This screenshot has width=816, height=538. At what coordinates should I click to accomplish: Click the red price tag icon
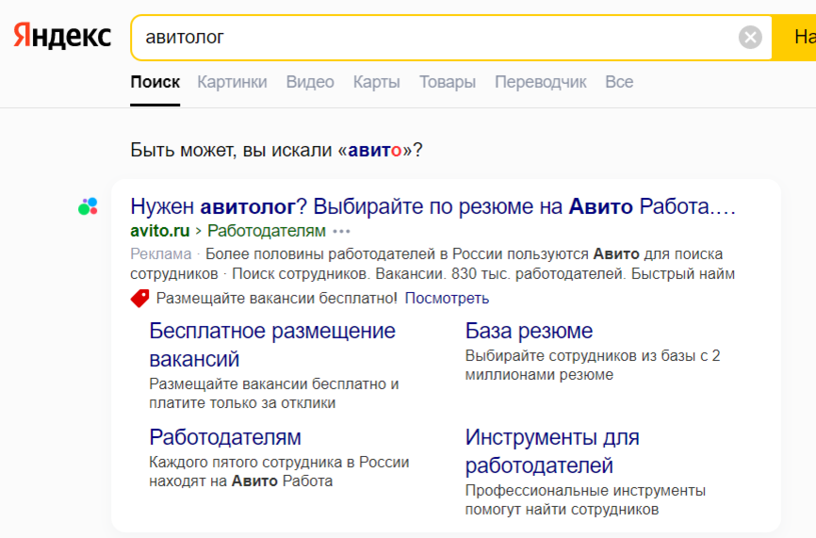(x=139, y=298)
